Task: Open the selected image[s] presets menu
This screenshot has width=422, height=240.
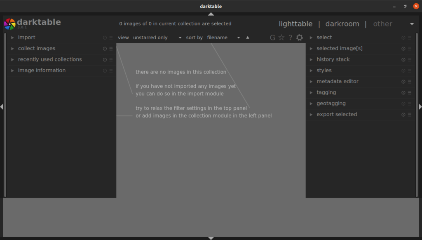Action: (x=409, y=49)
